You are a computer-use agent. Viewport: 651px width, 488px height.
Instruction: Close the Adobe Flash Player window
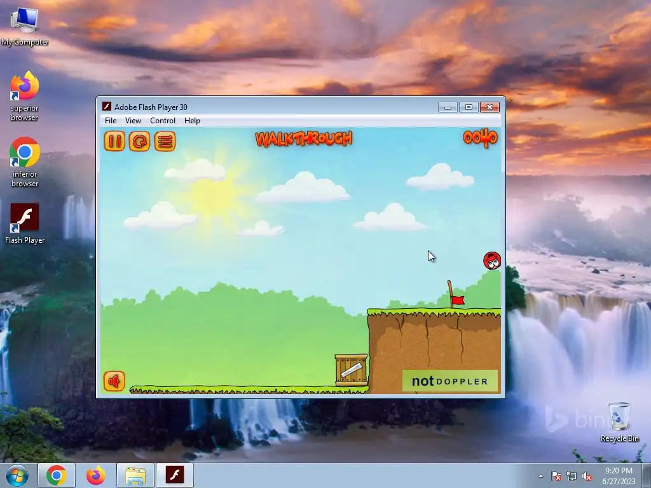[490, 107]
